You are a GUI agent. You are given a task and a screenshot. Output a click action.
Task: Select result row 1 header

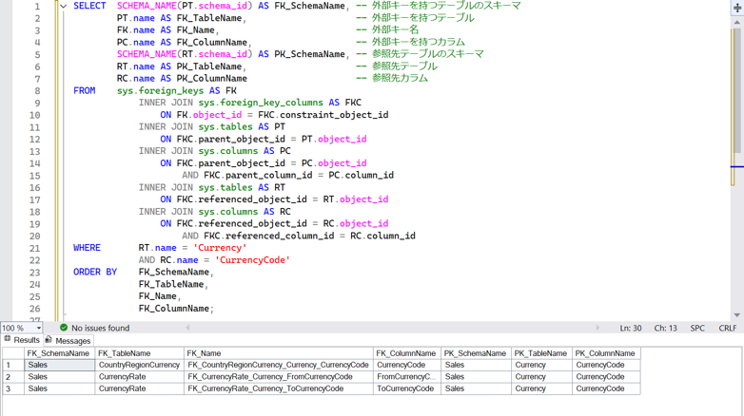pos(13,365)
